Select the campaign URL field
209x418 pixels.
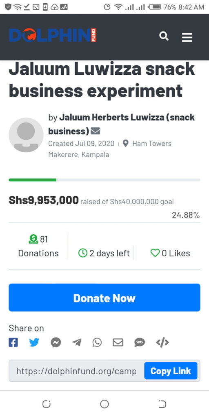click(x=77, y=371)
